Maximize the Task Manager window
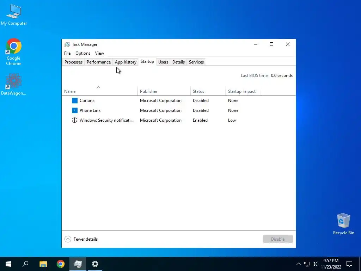Image resolution: width=361 pixels, height=271 pixels. point(271,44)
